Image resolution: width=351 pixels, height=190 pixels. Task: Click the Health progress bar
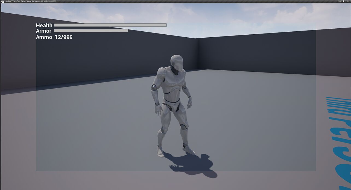click(110, 25)
